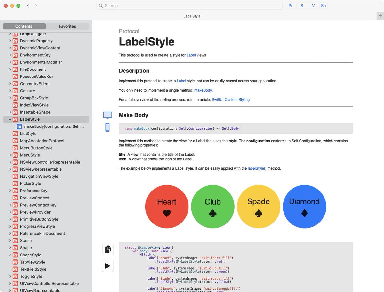Image resolution: width=384 pixels, height=292 pixels.
Task: Open the Label link in the Description paragraph
Action: (x=181, y=81)
